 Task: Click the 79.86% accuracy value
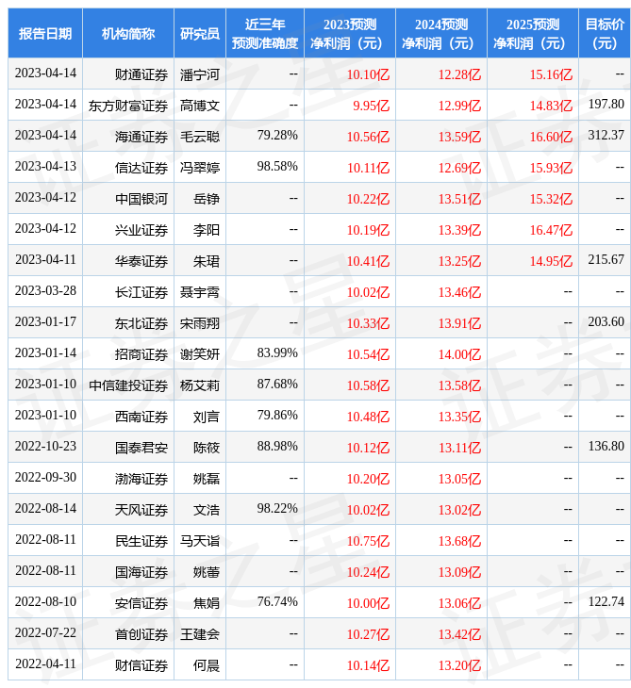coord(277,415)
